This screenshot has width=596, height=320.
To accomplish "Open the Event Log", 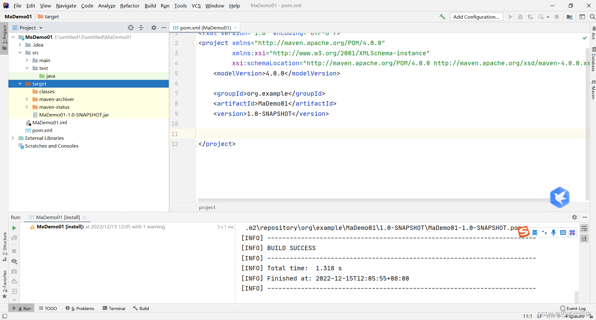I will 573,309.
